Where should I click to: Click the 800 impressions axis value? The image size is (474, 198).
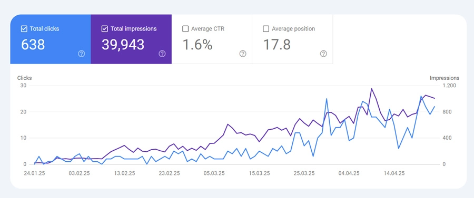[x=447, y=112]
